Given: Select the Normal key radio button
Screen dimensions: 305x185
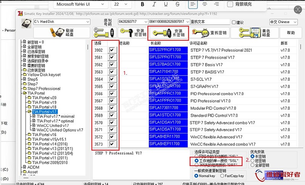Looking at the screenshot, I should pyautogui.click(x=196, y=176).
